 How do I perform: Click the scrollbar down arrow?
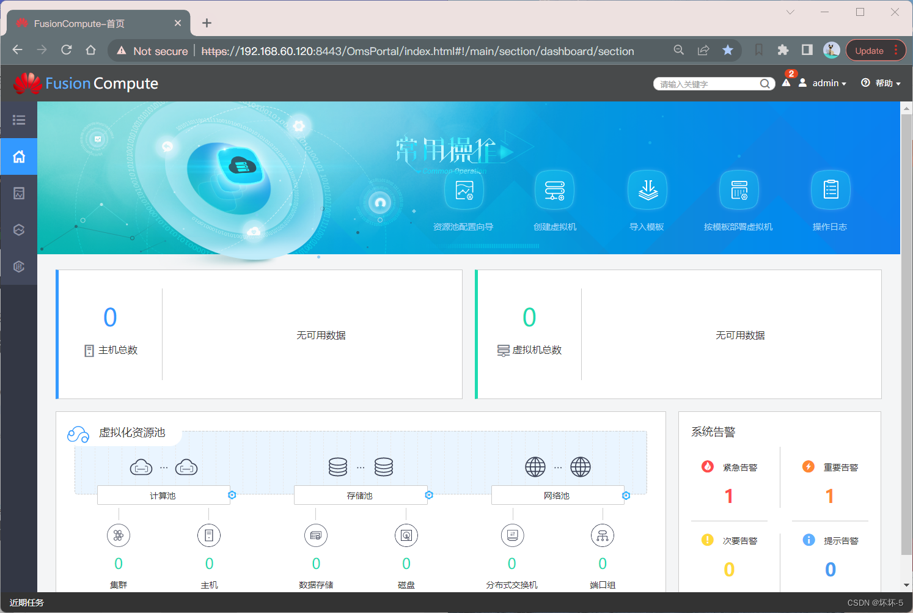pyautogui.click(x=906, y=585)
